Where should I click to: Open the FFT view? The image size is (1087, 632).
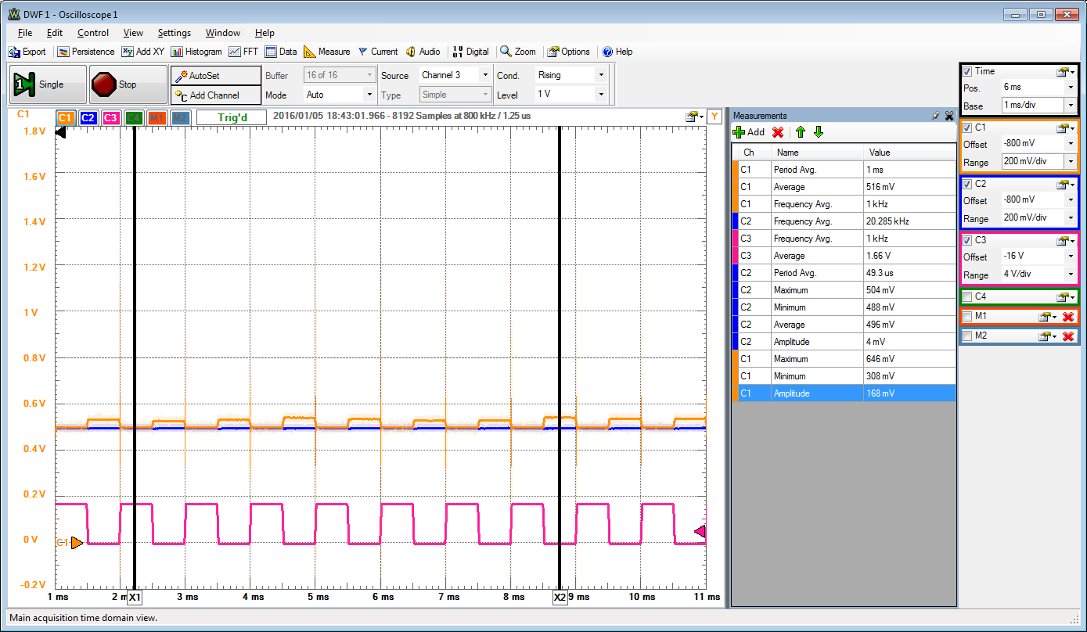[243, 52]
